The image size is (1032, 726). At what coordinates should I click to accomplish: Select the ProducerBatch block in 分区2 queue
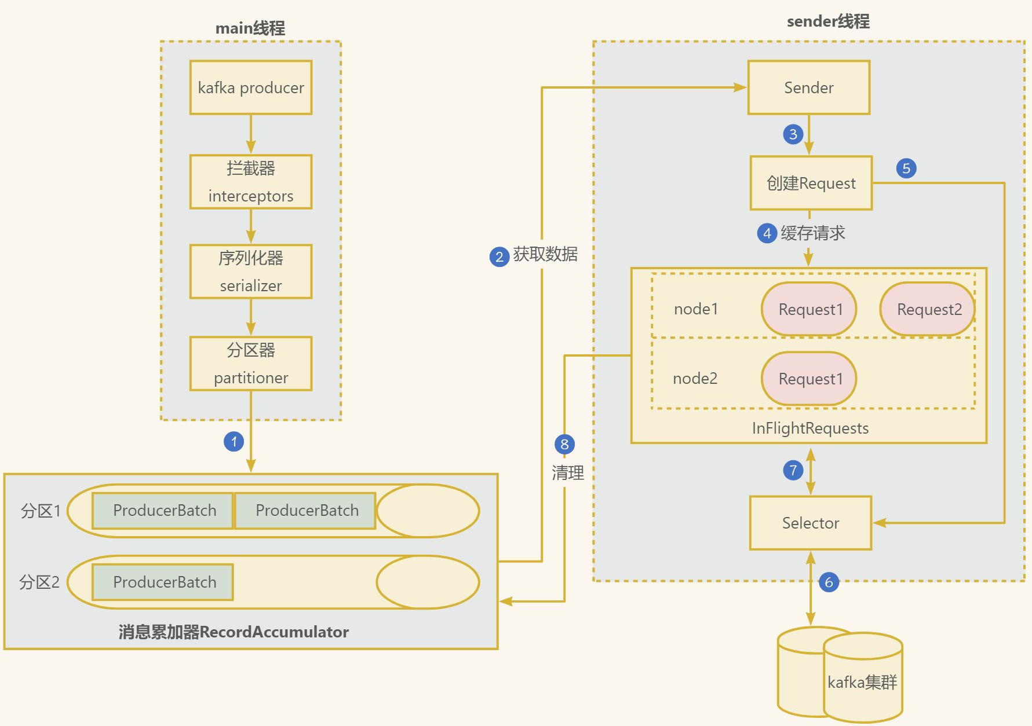(x=163, y=582)
